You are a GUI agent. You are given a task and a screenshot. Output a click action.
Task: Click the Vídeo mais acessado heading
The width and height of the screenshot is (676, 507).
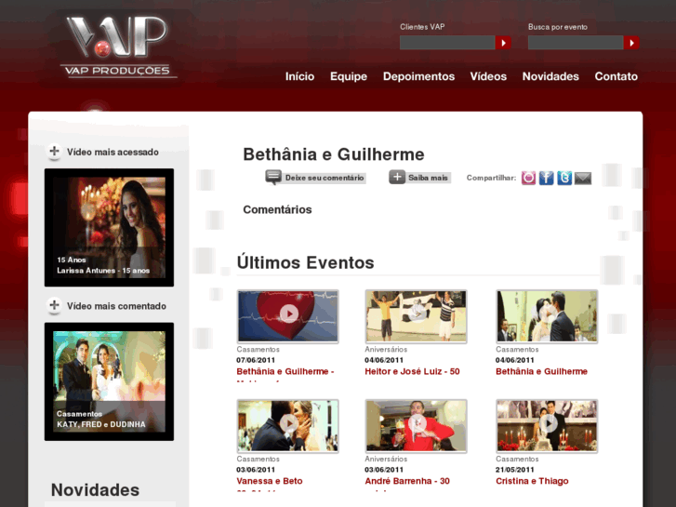113,152
